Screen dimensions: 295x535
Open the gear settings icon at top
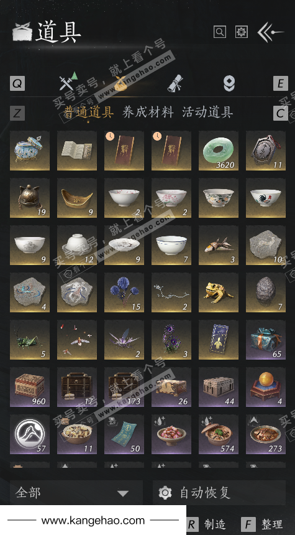pyautogui.click(x=242, y=32)
